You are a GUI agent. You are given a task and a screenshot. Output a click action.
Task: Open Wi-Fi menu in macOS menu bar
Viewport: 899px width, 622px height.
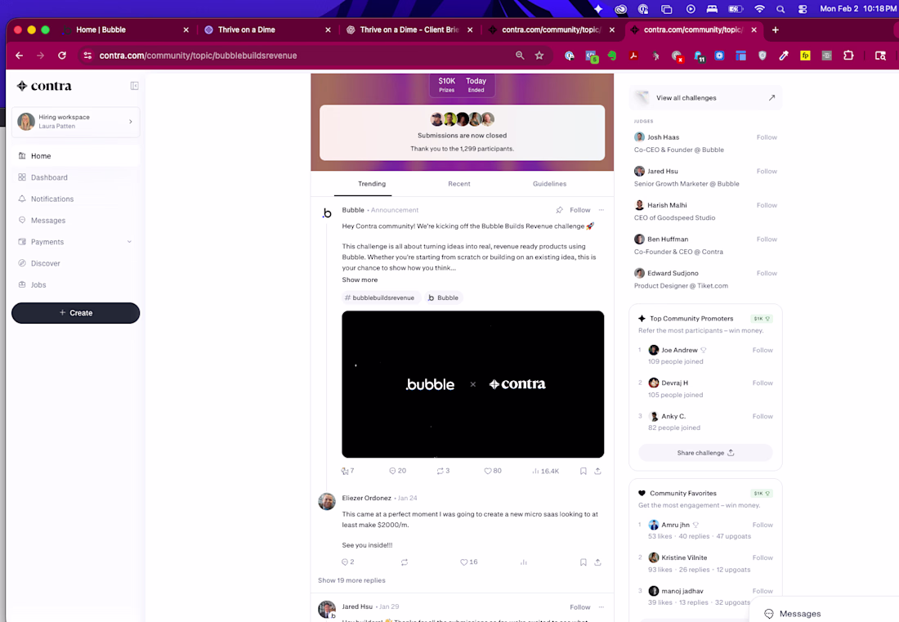(759, 9)
